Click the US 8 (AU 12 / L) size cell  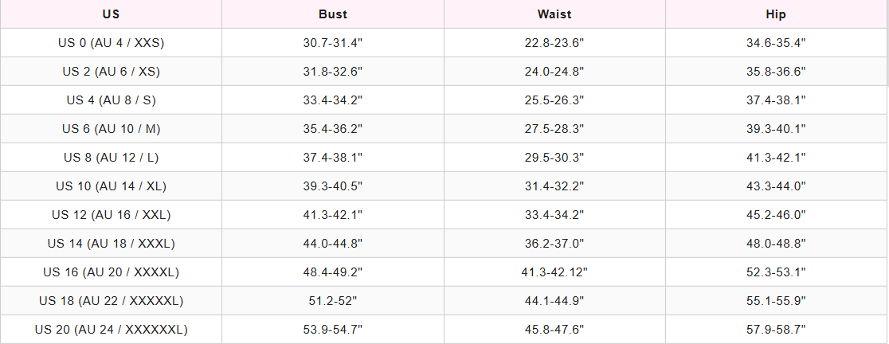pyautogui.click(x=111, y=158)
